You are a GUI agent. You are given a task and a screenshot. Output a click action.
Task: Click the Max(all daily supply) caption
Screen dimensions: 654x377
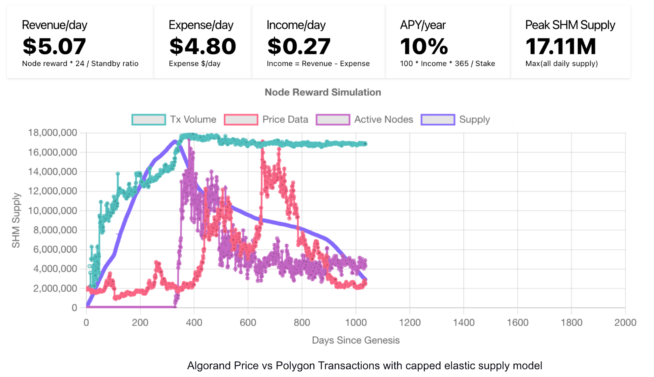pyautogui.click(x=562, y=64)
